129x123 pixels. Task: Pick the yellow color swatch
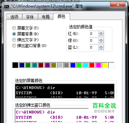[x=105, y=65]
